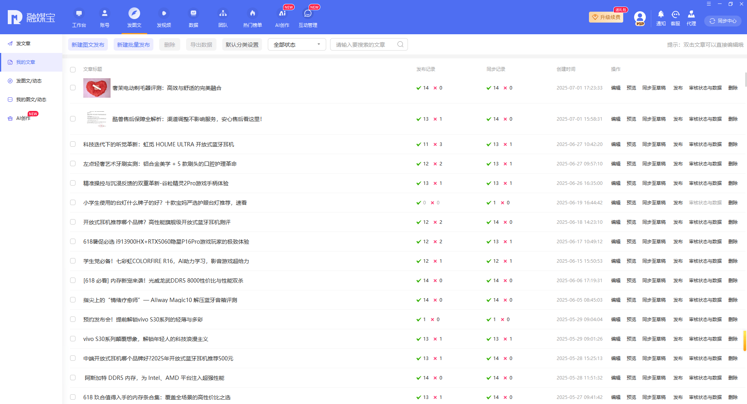Switch to 我的文章 in the sidebar
Screen dimensions: 747x404
(31, 62)
